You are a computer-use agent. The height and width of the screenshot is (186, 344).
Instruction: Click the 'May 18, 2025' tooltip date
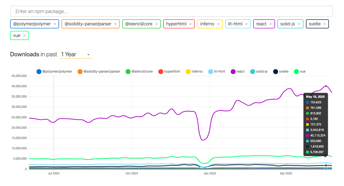[315, 97]
